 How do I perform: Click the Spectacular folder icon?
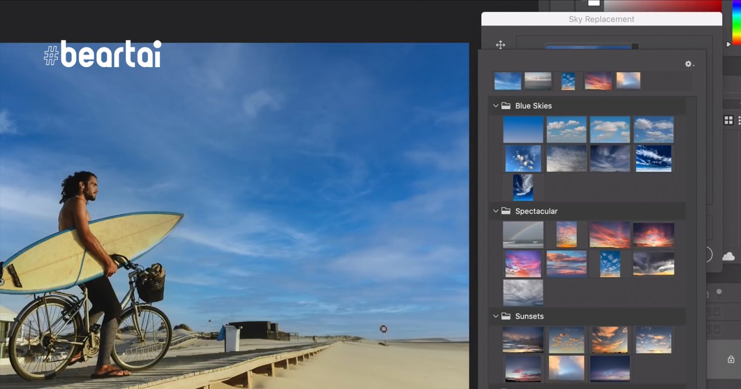point(506,211)
